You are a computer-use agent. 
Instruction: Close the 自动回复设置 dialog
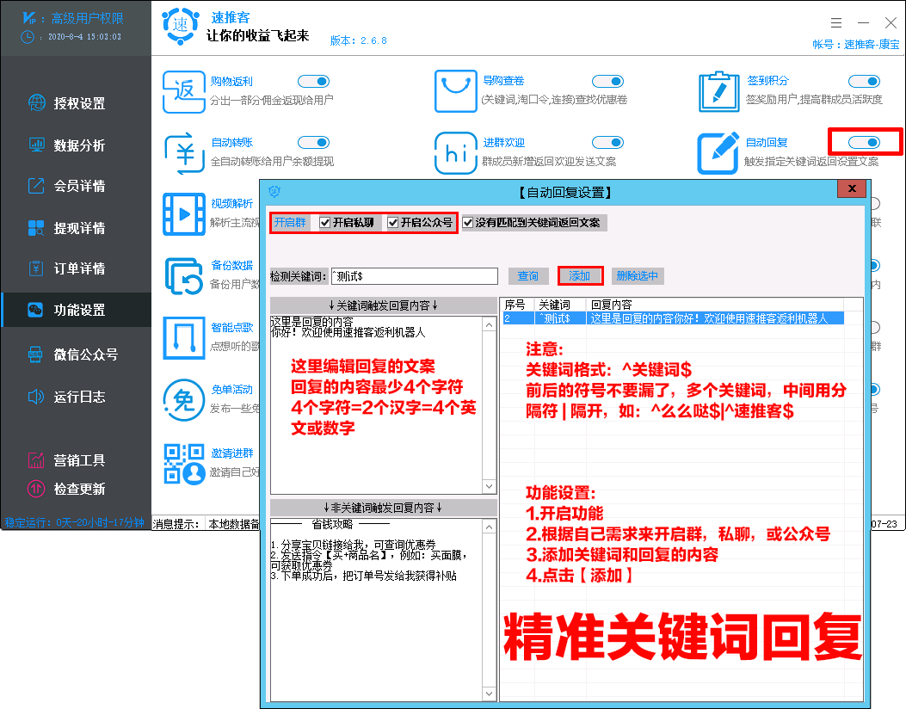pos(852,188)
